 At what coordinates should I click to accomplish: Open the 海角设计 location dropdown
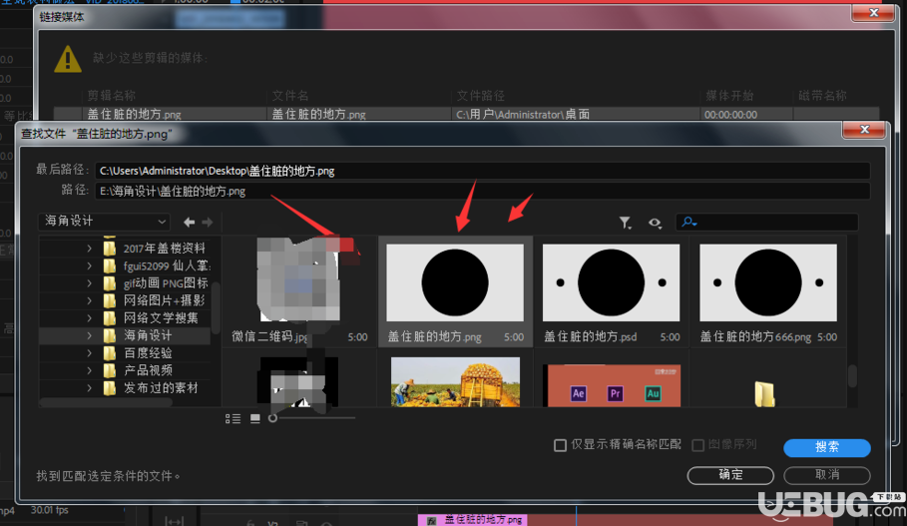(x=105, y=221)
